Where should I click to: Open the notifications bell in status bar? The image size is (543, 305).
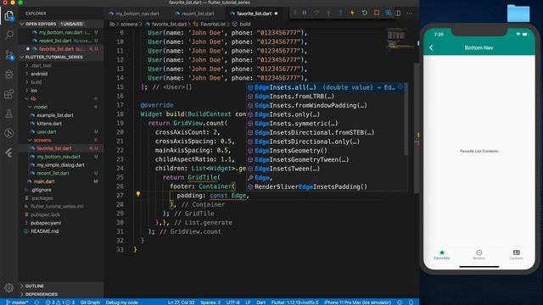coord(411,302)
